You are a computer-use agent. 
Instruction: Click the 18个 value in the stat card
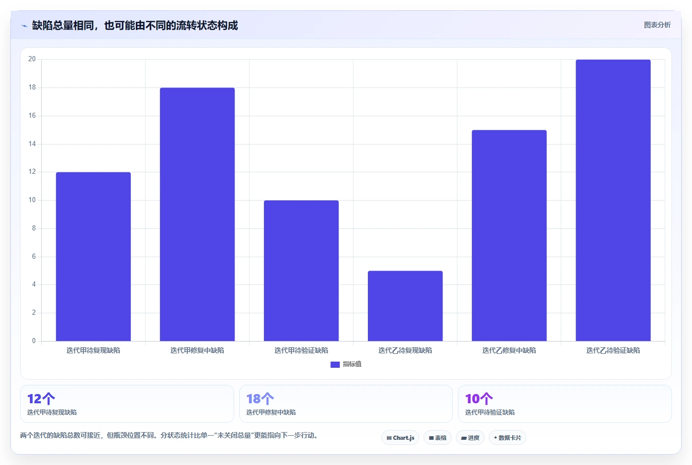[x=260, y=399]
